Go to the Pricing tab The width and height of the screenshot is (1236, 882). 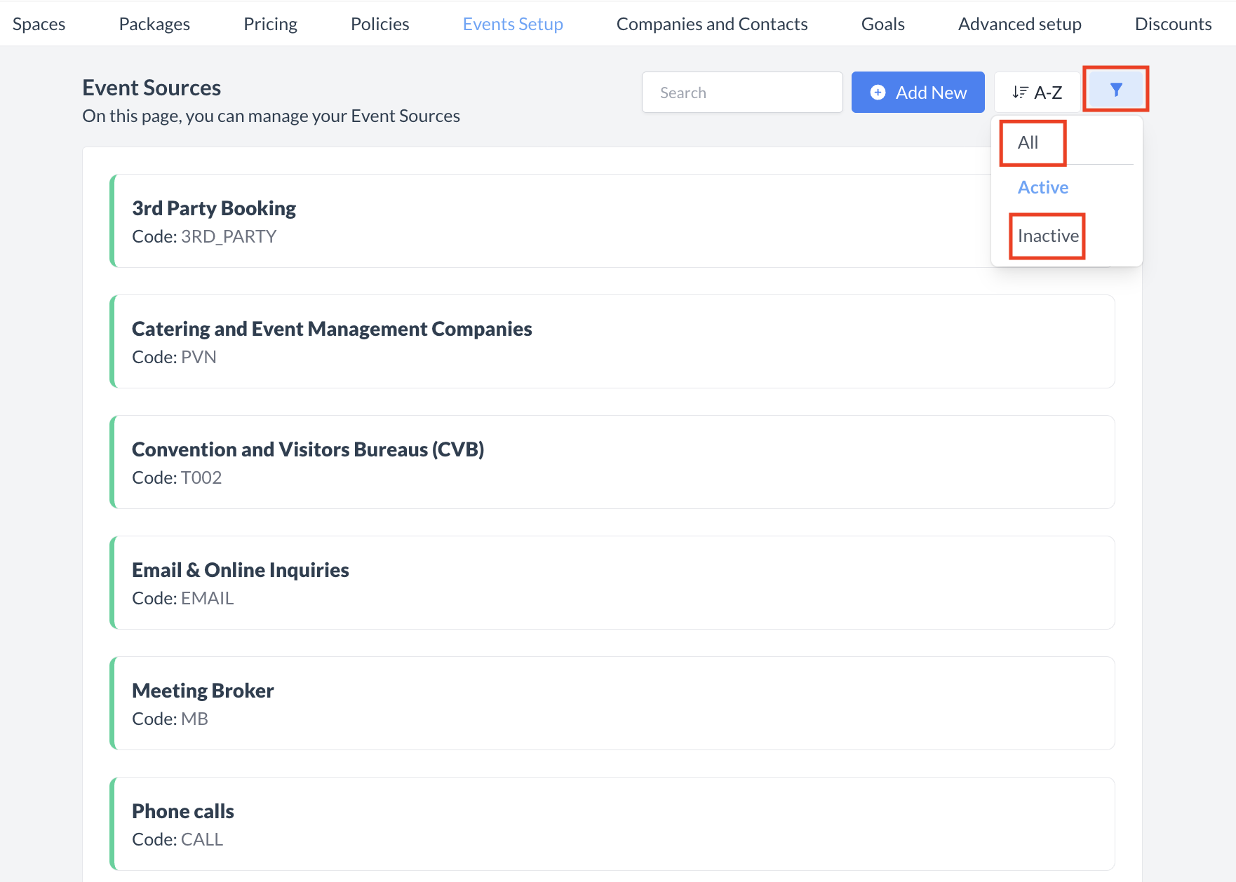(x=270, y=24)
